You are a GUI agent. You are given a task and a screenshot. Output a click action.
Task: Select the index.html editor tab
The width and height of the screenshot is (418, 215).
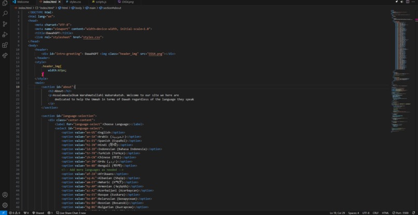point(49,2)
